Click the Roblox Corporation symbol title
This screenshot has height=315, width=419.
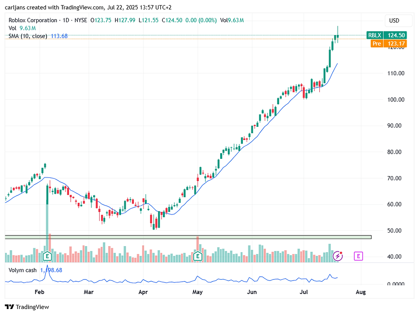pyautogui.click(x=33, y=20)
